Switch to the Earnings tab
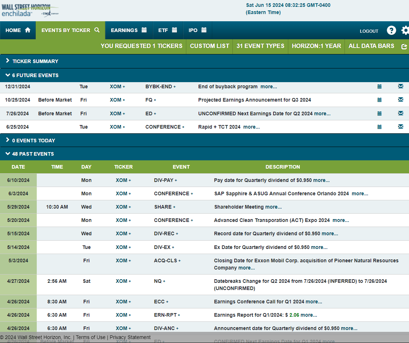Viewport: 409px width, 343px height. coord(129,30)
